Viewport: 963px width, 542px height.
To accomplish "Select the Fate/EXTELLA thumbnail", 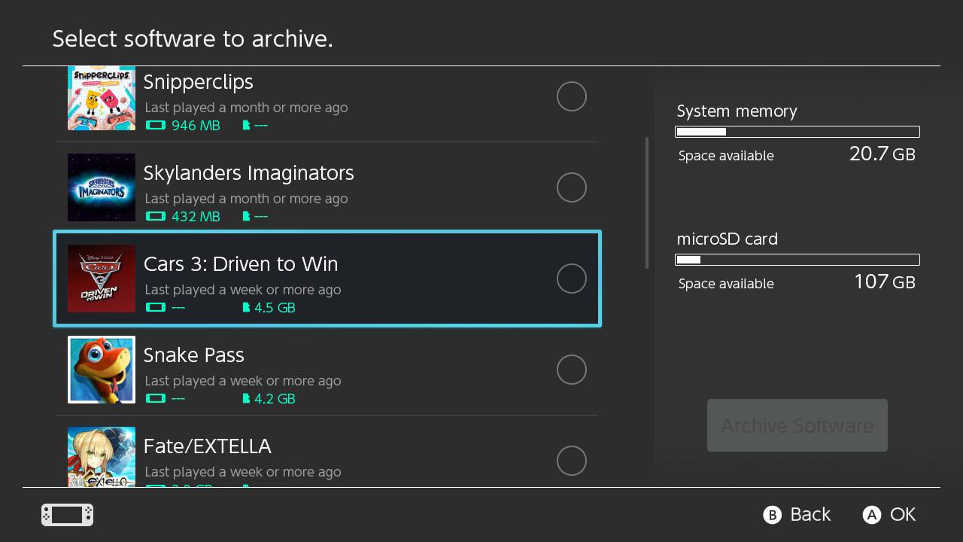I will click(x=101, y=458).
